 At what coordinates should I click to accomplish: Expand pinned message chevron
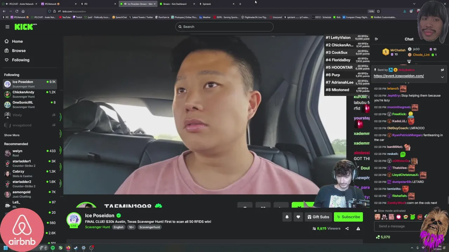coord(442,77)
